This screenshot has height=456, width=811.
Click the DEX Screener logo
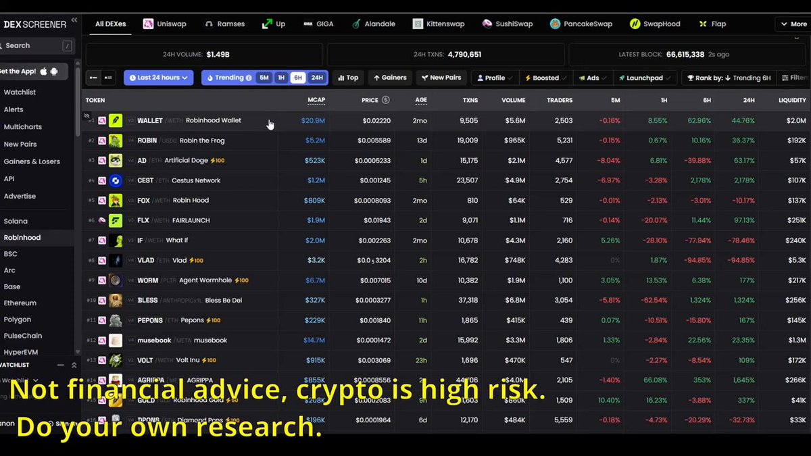coord(34,24)
